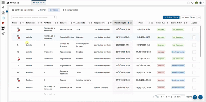Filter the Portfólio column
Image resolution: width=206 pixels, height=102 pixels.
[x=58, y=23]
